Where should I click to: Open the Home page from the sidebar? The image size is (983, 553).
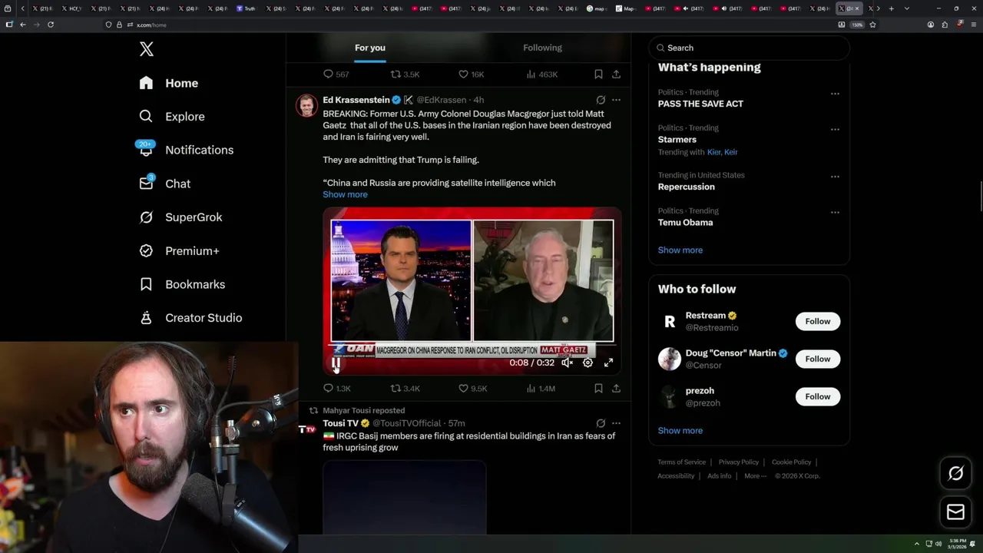coord(169,83)
